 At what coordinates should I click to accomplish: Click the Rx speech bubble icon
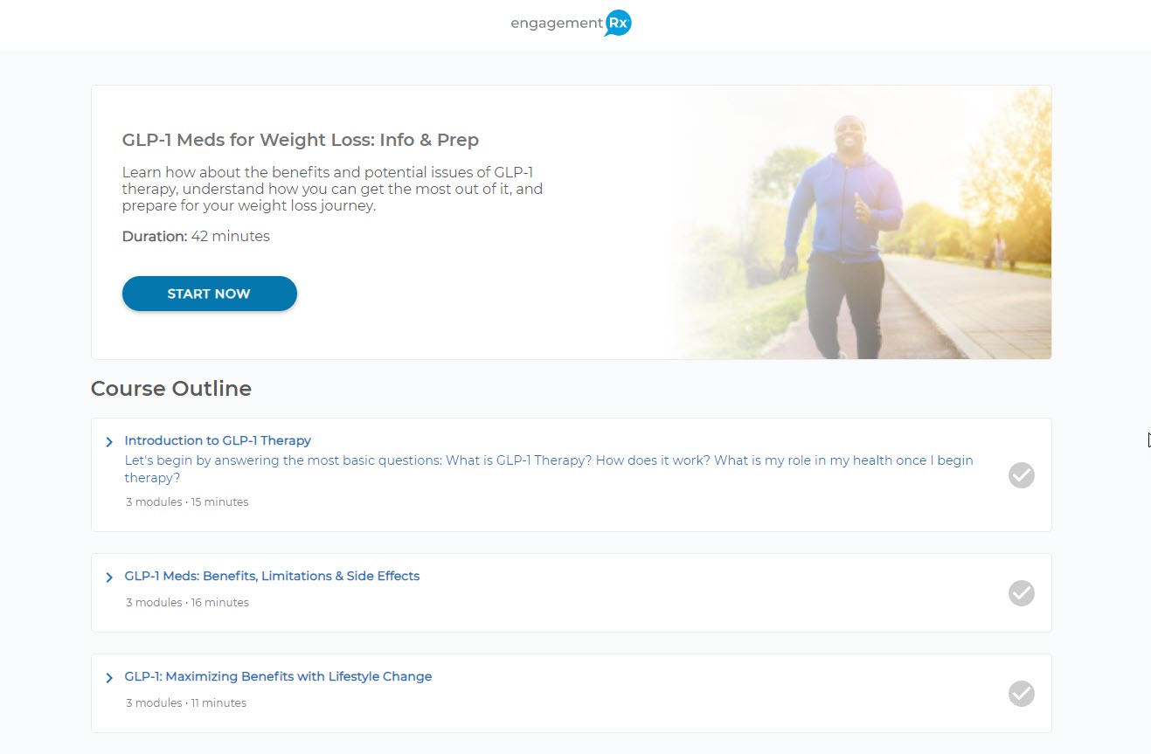click(617, 24)
